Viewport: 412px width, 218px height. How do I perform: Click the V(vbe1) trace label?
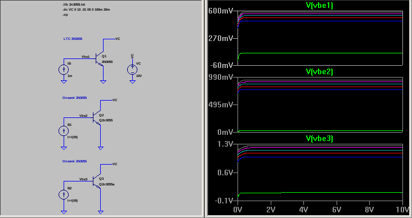click(x=320, y=6)
